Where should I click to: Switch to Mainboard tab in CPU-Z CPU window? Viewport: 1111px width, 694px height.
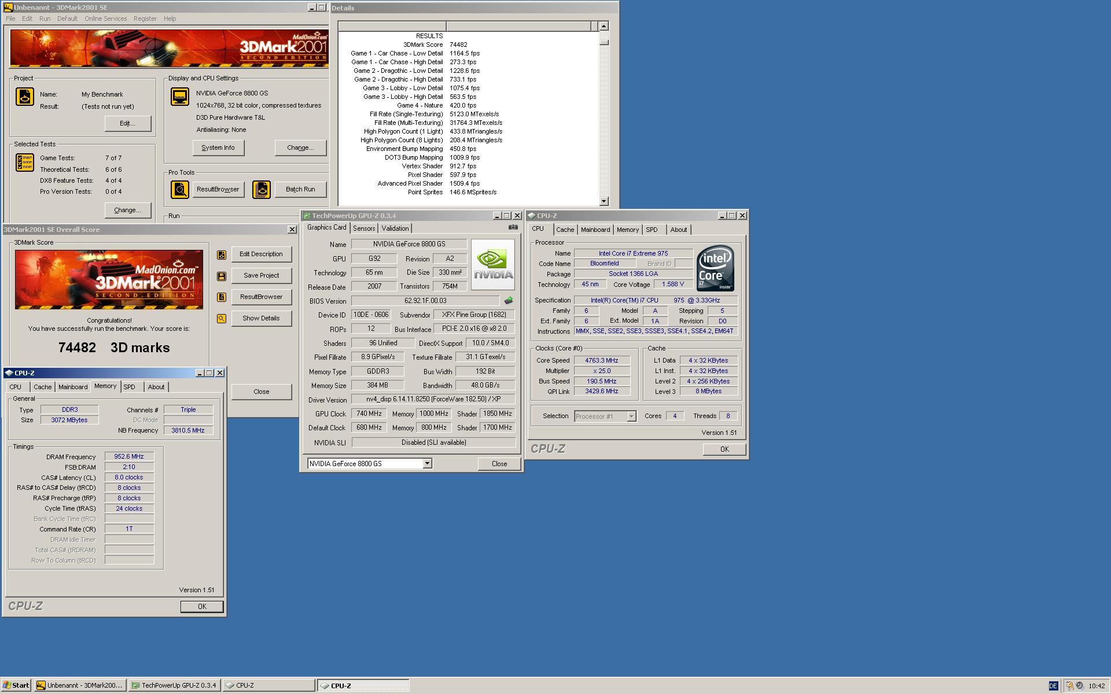595,230
